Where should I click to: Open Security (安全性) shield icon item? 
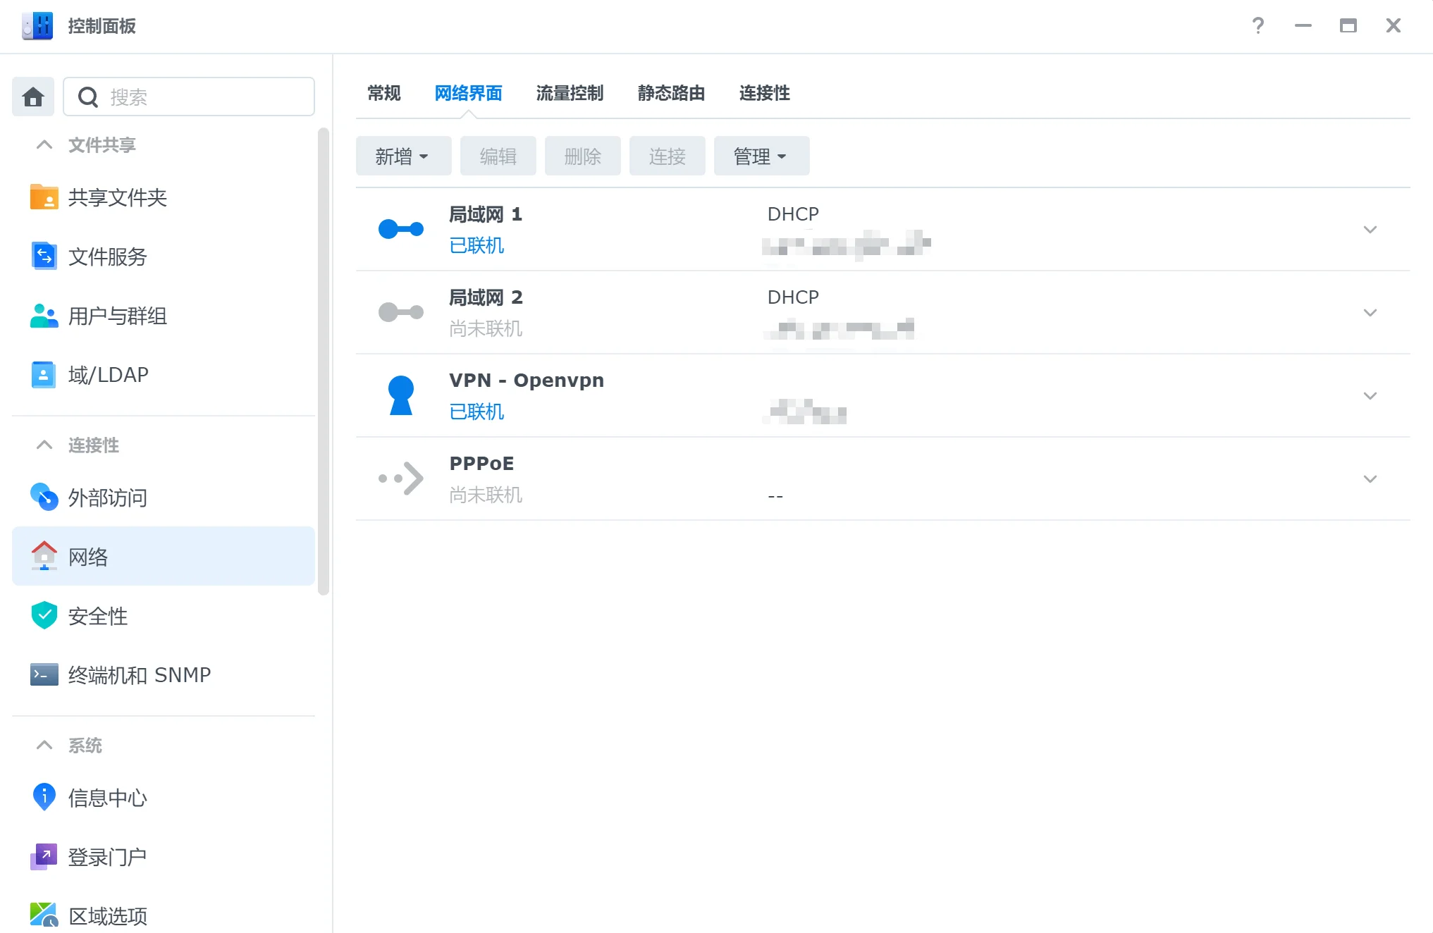click(x=97, y=617)
